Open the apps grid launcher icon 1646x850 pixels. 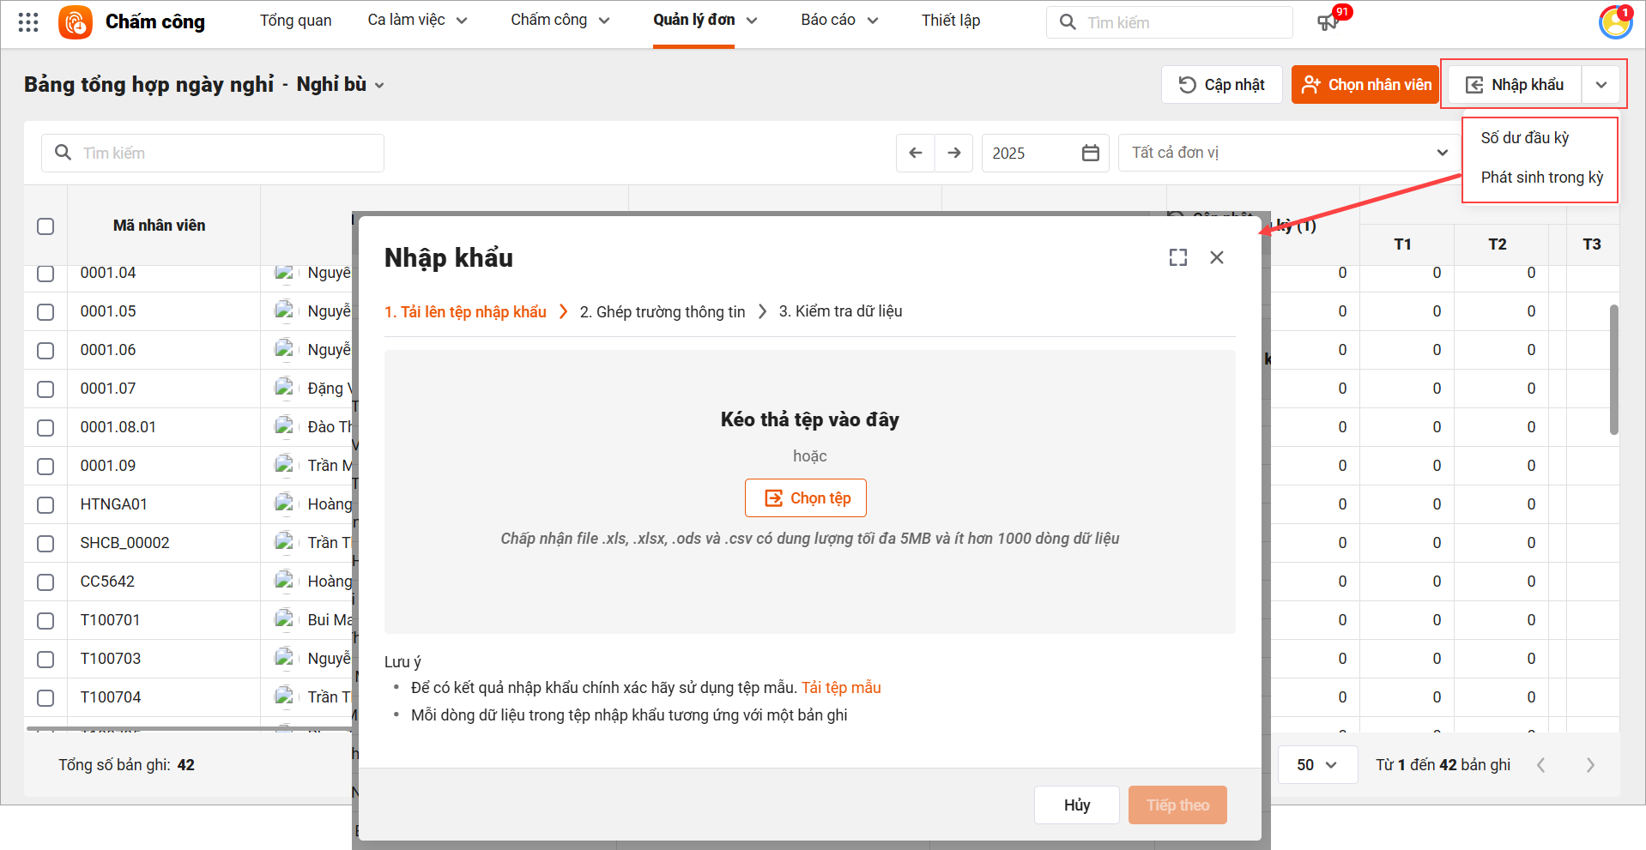[28, 22]
